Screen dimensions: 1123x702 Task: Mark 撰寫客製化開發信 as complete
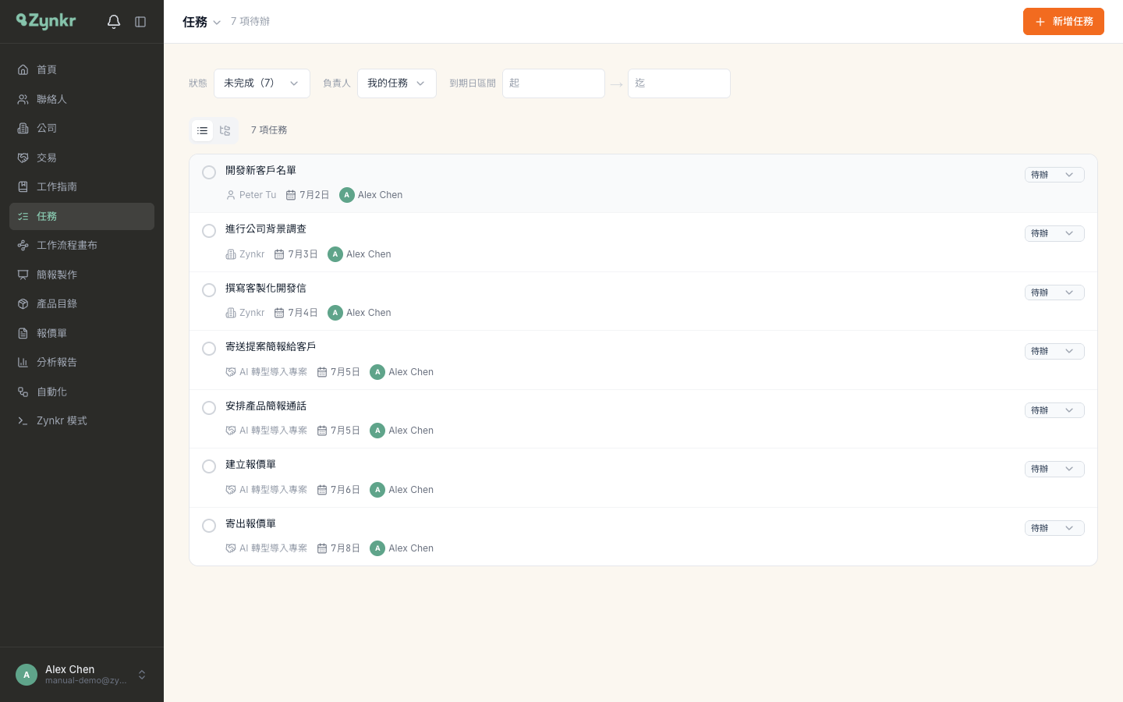pyautogui.click(x=209, y=290)
